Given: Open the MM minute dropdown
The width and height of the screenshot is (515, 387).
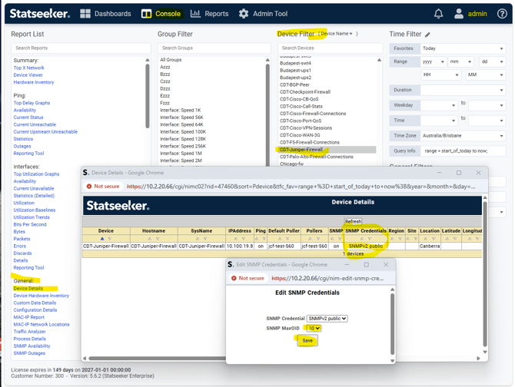Looking at the screenshot, I should coord(486,74).
